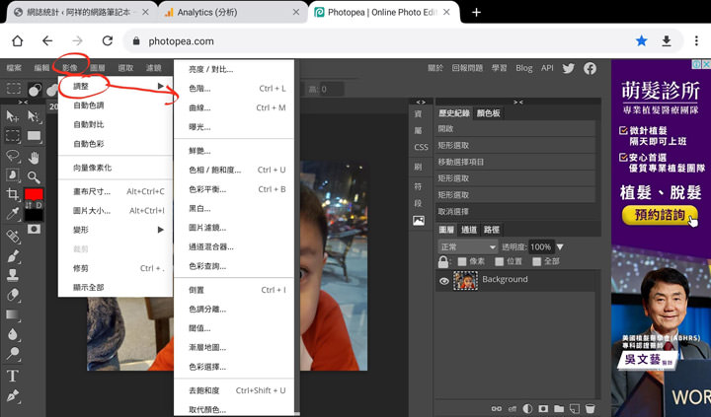The width and height of the screenshot is (711, 417).
Task: Click browser download icon
Action: pos(667,41)
